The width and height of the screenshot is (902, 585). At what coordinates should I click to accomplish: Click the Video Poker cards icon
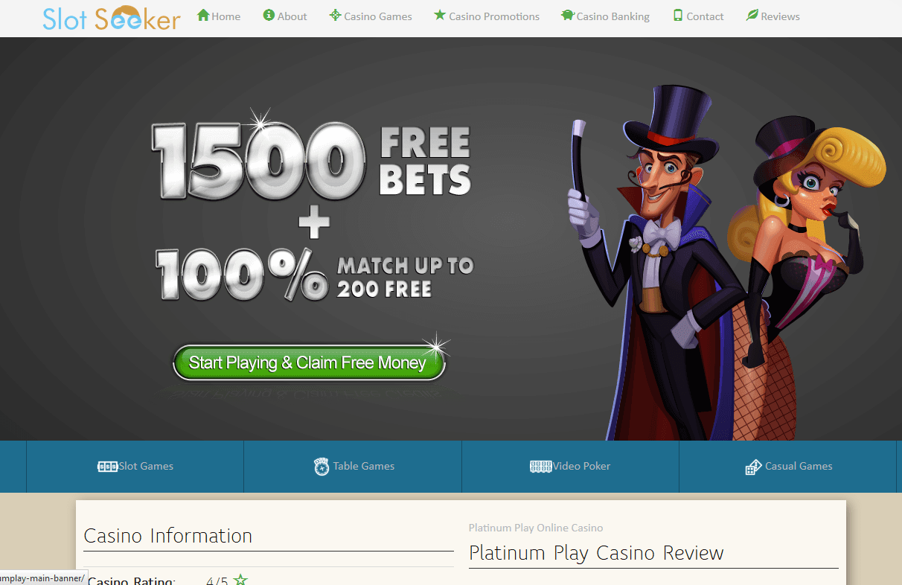pos(540,467)
